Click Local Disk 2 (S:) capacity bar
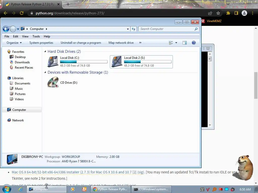 coord(148,62)
